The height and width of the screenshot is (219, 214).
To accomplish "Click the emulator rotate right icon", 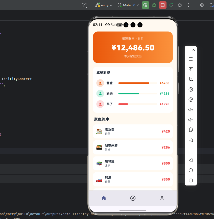I will coord(191,100).
